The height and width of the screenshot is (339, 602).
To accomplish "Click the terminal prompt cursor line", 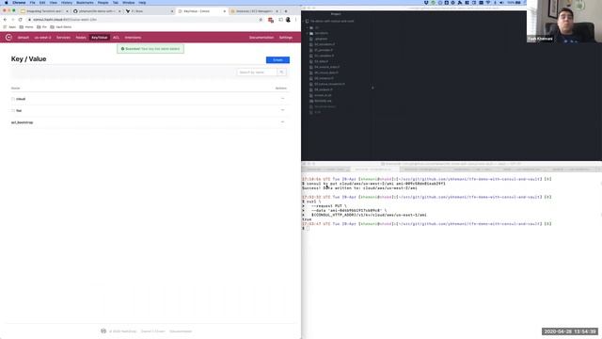I will pyautogui.click(x=308, y=228).
